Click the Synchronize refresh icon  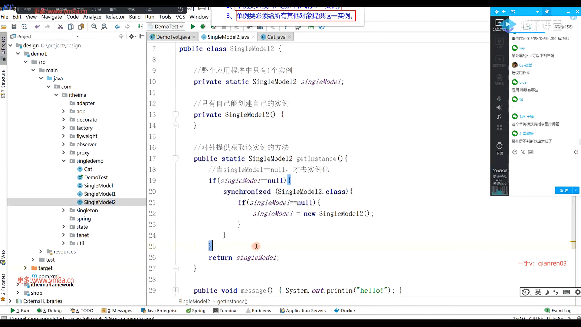coord(25,27)
